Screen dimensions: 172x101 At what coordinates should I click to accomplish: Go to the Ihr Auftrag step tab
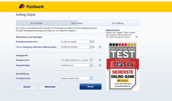coord(118,23)
